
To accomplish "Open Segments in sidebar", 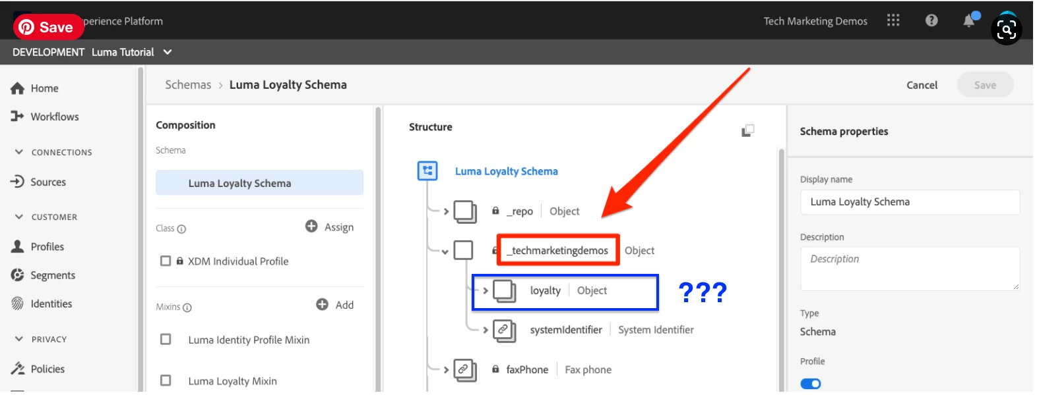I will coord(53,275).
